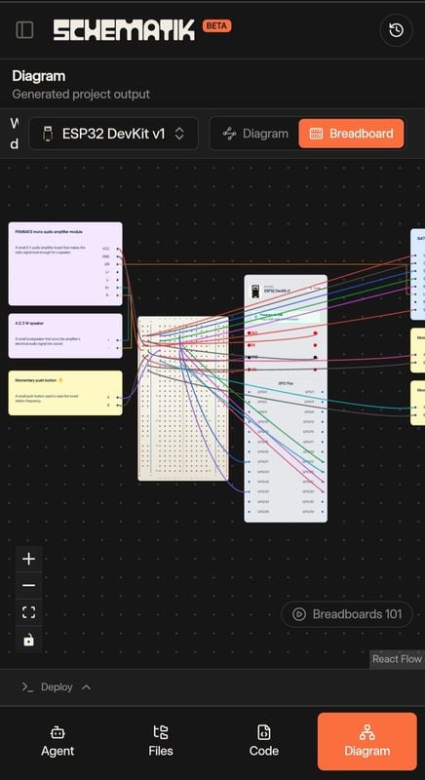Click the Schematik logo
425x780 pixels.
124,30
